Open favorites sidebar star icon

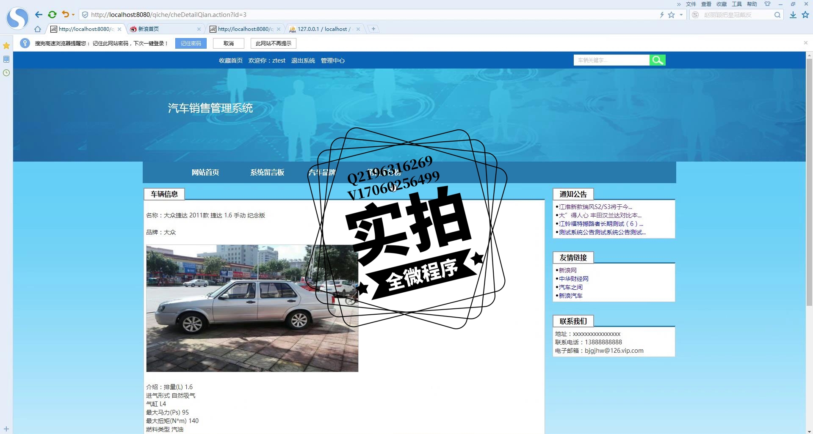pyautogui.click(x=6, y=46)
